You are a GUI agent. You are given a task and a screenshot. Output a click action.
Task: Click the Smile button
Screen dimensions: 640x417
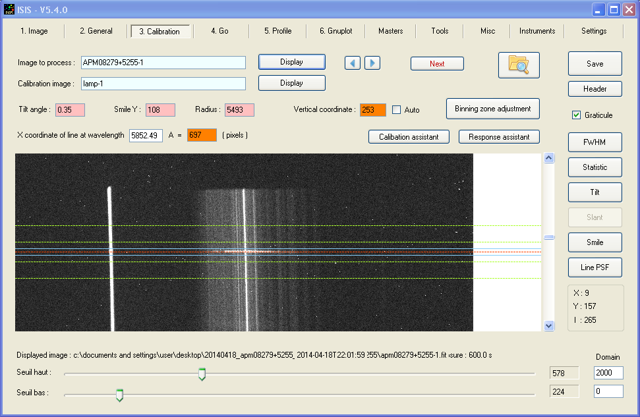(595, 242)
